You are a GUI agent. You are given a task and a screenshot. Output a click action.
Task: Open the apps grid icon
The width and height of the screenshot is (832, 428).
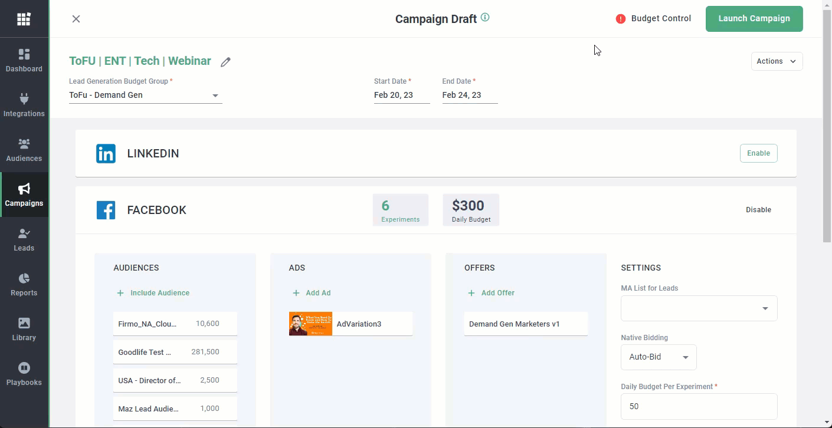pyautogui.click(x=24, y=19)
